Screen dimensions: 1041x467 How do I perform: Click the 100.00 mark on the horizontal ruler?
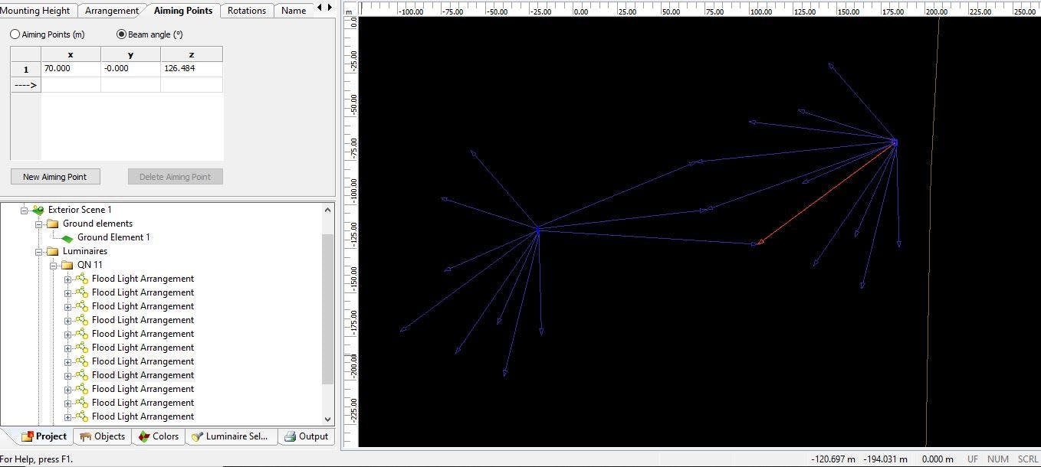tap(761, 11)
